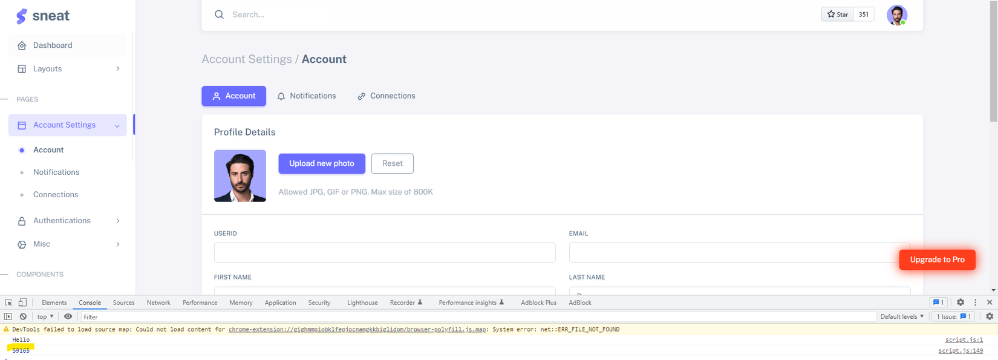The image size is (998, 360).
Task: Expand the Layouts sidebar menu
Action: (68, 69)
